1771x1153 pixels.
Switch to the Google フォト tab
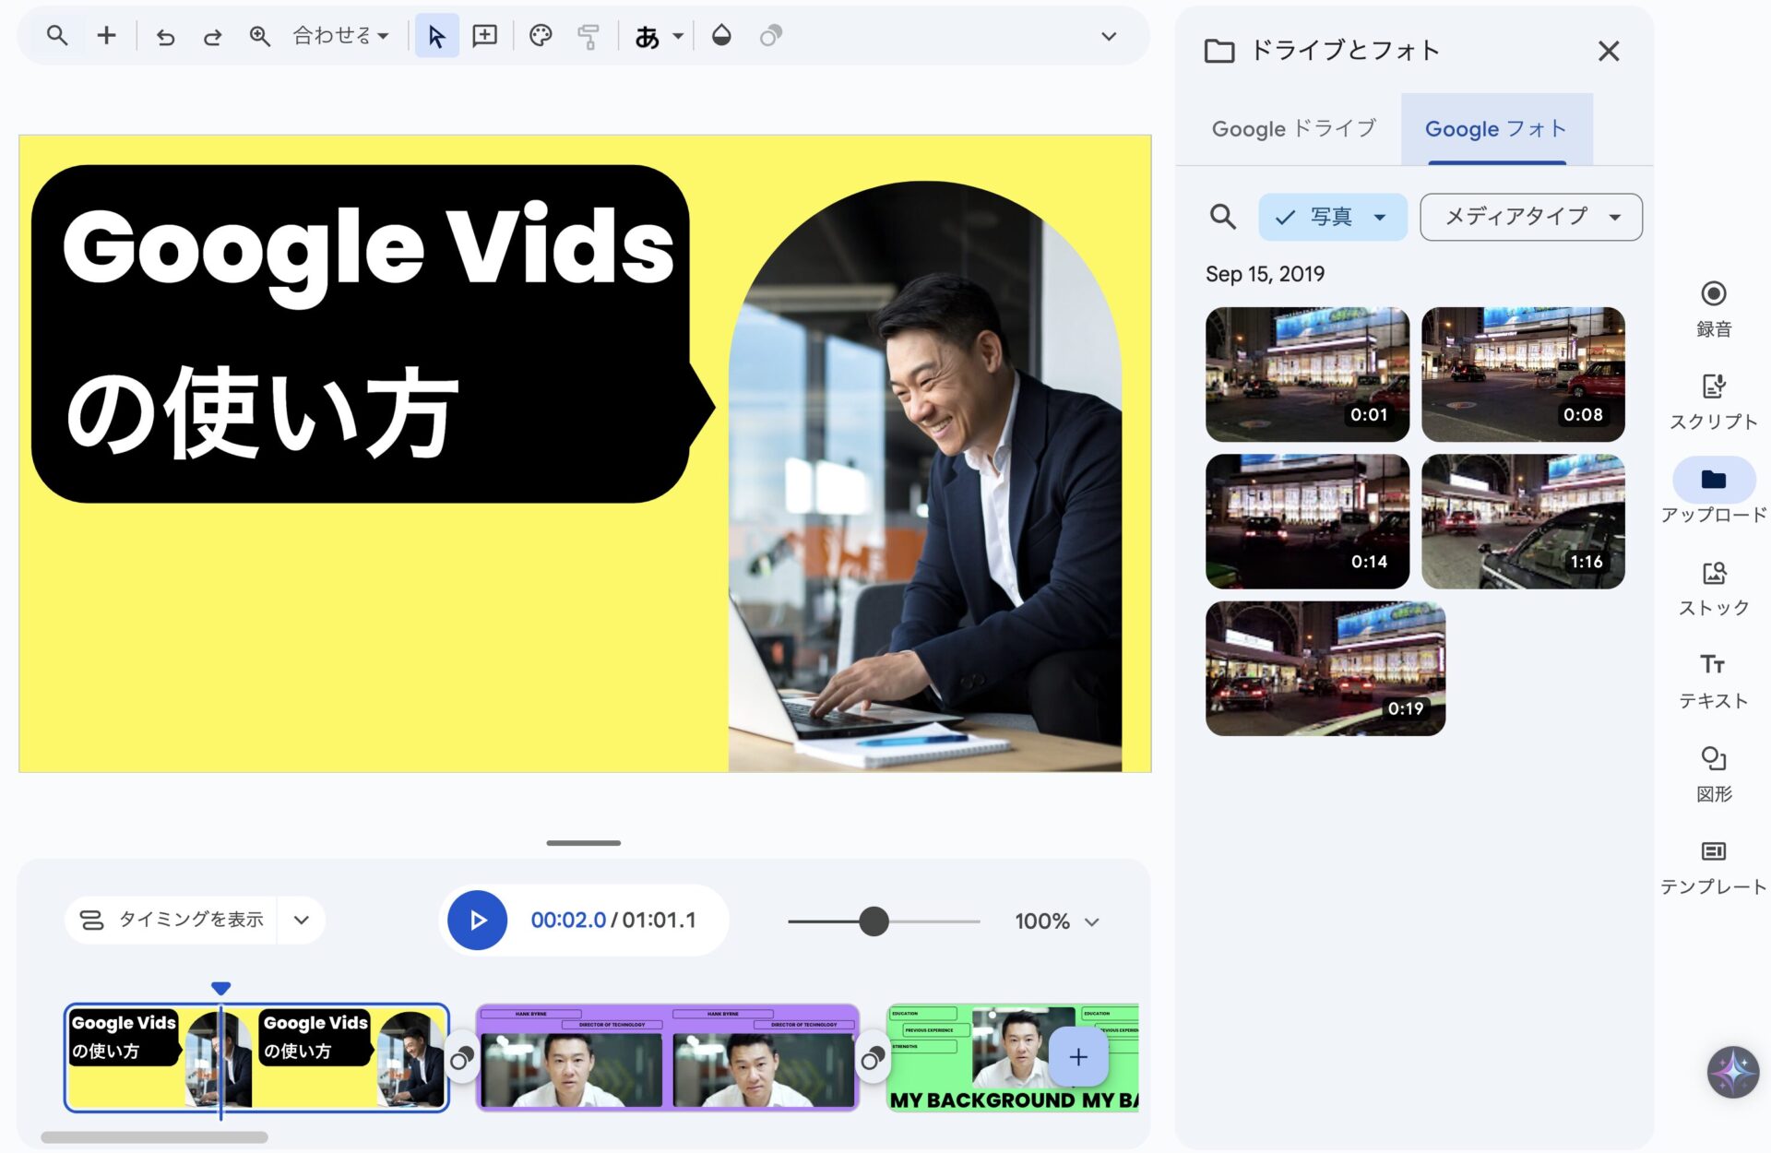(1494, 128)
